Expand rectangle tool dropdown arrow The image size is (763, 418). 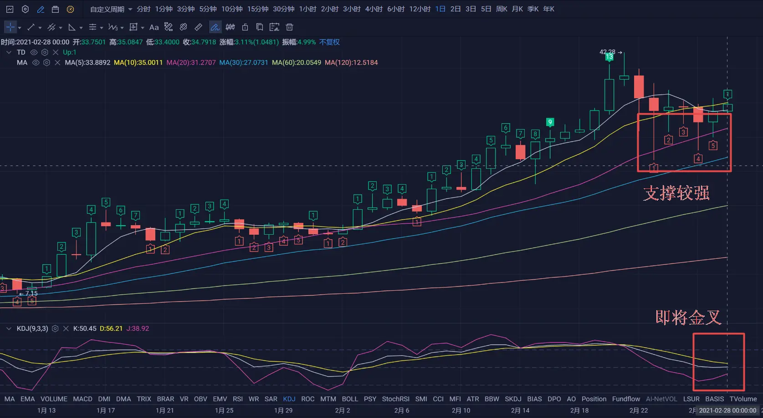143,28
